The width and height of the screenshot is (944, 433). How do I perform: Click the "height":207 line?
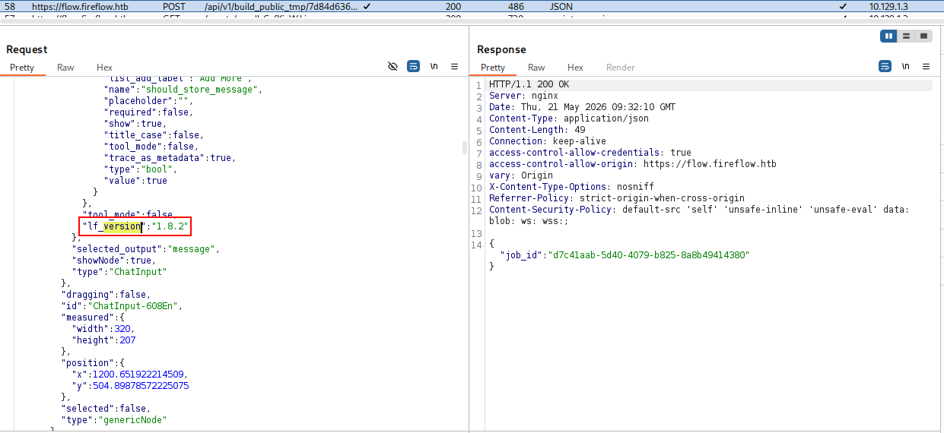click(103, 340)
